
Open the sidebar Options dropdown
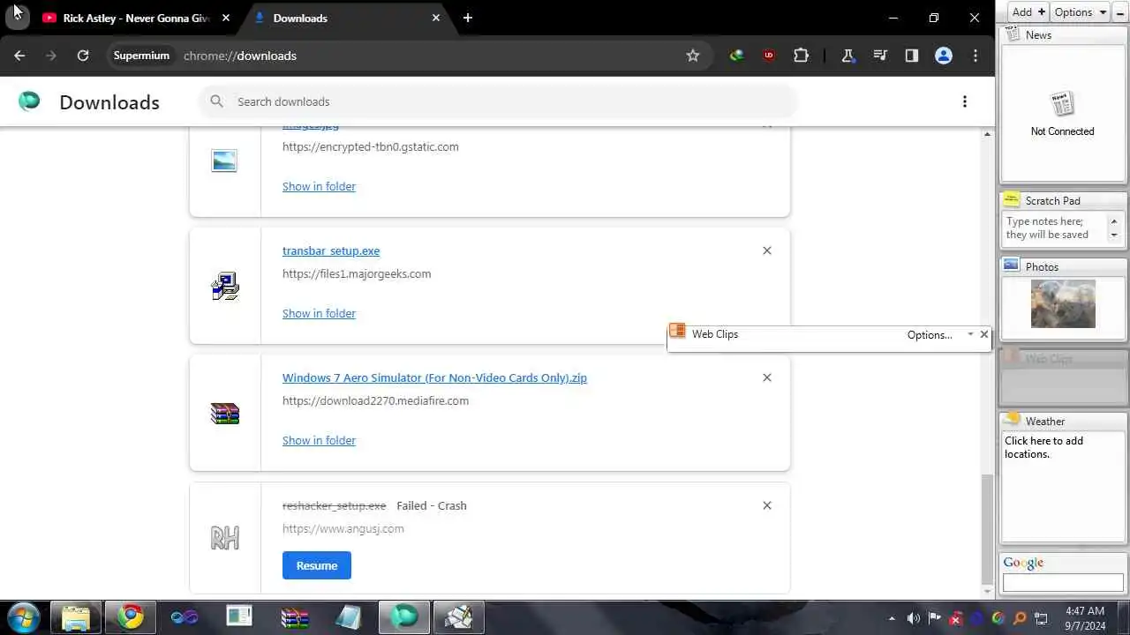click(1081, 11)
